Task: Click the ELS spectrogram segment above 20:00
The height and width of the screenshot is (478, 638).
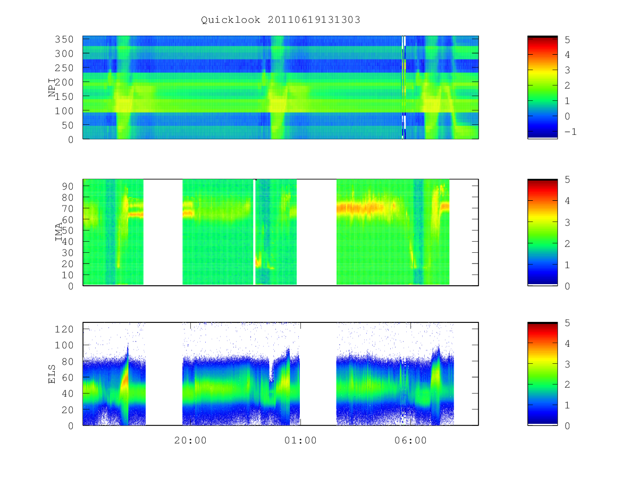Action: (x=241, y=374)
